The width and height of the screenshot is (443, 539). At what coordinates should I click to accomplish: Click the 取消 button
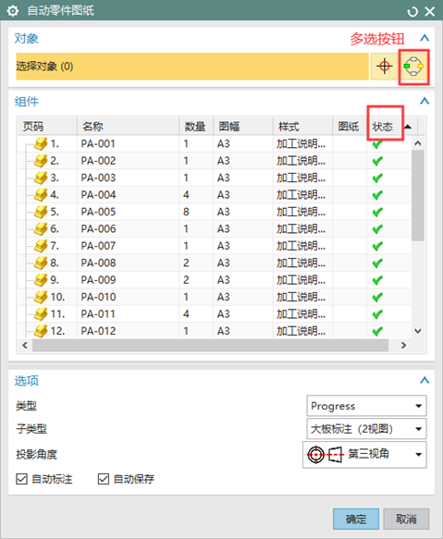406,519
